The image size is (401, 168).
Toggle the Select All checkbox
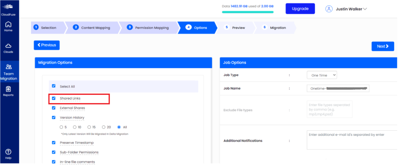click(x=54, y=86)
